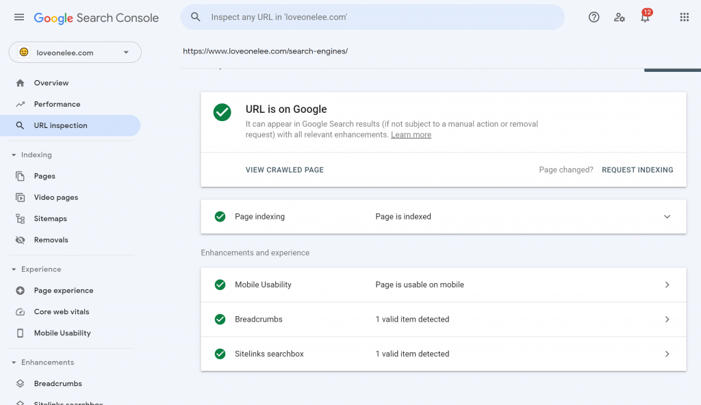Click Sitelinks searchbox '1 valid item detected' text

(412, 354)
